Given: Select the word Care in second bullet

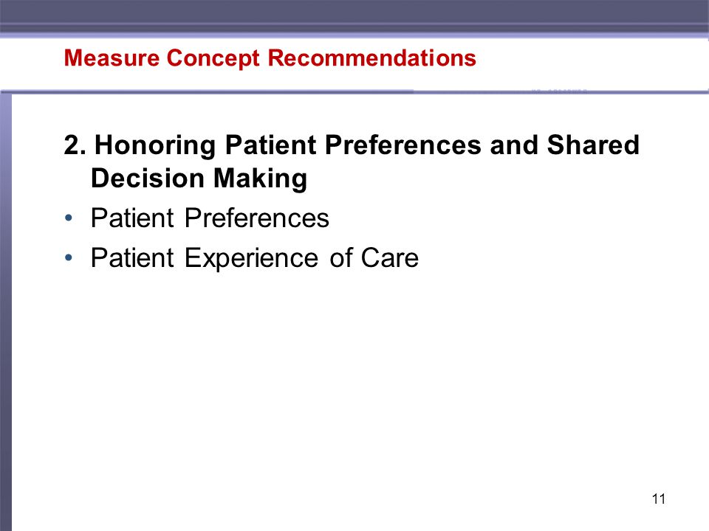Looking at the screenshot, I should pos(389,258).
